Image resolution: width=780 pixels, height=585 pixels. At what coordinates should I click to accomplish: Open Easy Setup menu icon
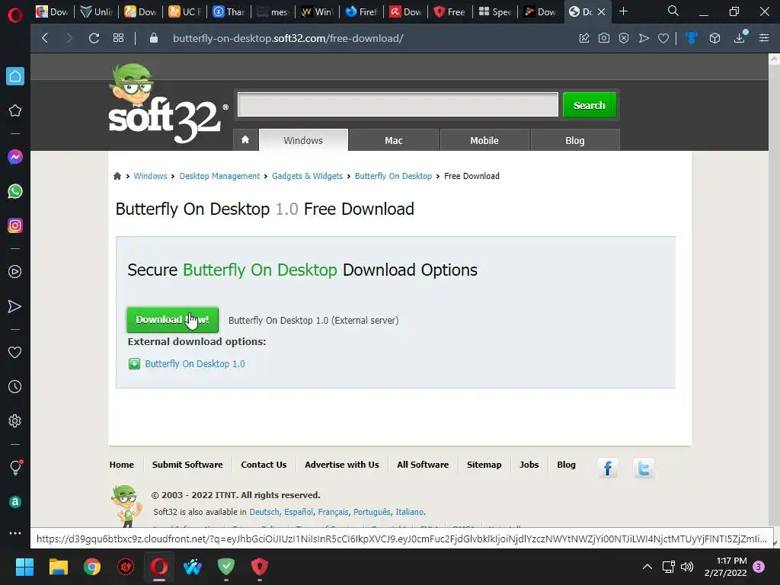pos(764,38)
